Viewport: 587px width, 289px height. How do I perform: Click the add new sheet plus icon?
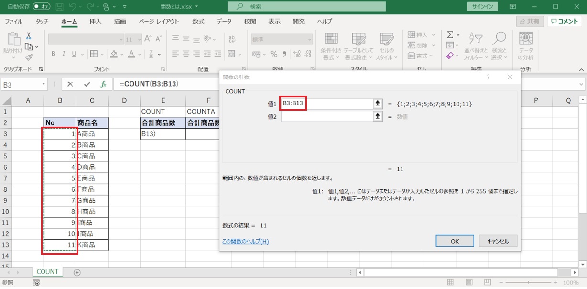77,272
